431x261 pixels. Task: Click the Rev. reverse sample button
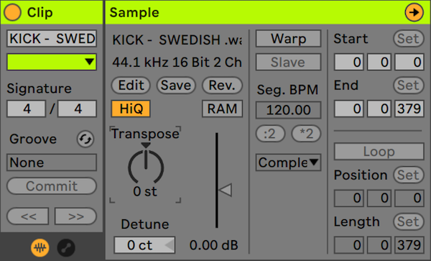click(x=222, y=86)
